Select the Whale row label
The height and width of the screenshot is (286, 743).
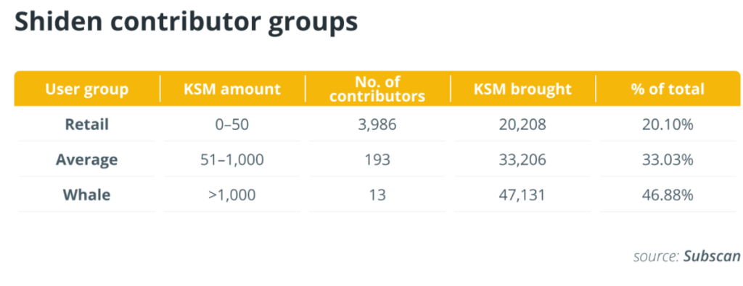click(87, 195)
